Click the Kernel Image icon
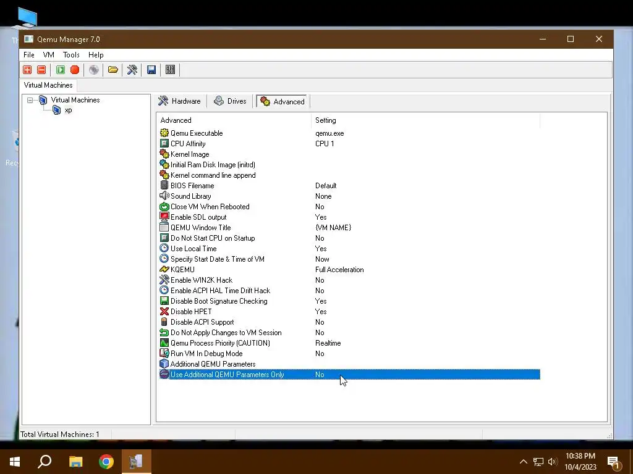The height and width of the screenshot is (474, 633). click(x=164, y=154)
